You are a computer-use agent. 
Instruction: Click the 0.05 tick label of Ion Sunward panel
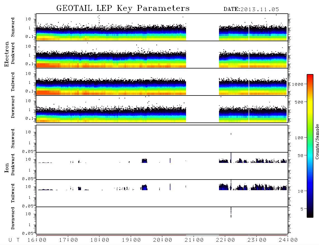[x=27, y=151]
